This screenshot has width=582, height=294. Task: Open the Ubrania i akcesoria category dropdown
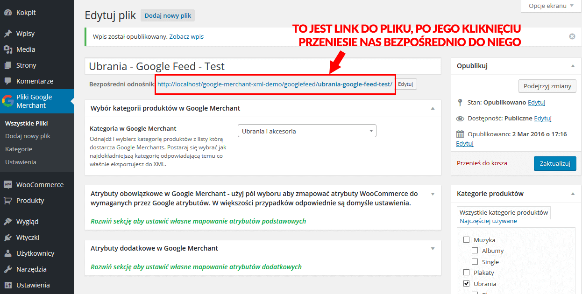click(x=307, y=131)
